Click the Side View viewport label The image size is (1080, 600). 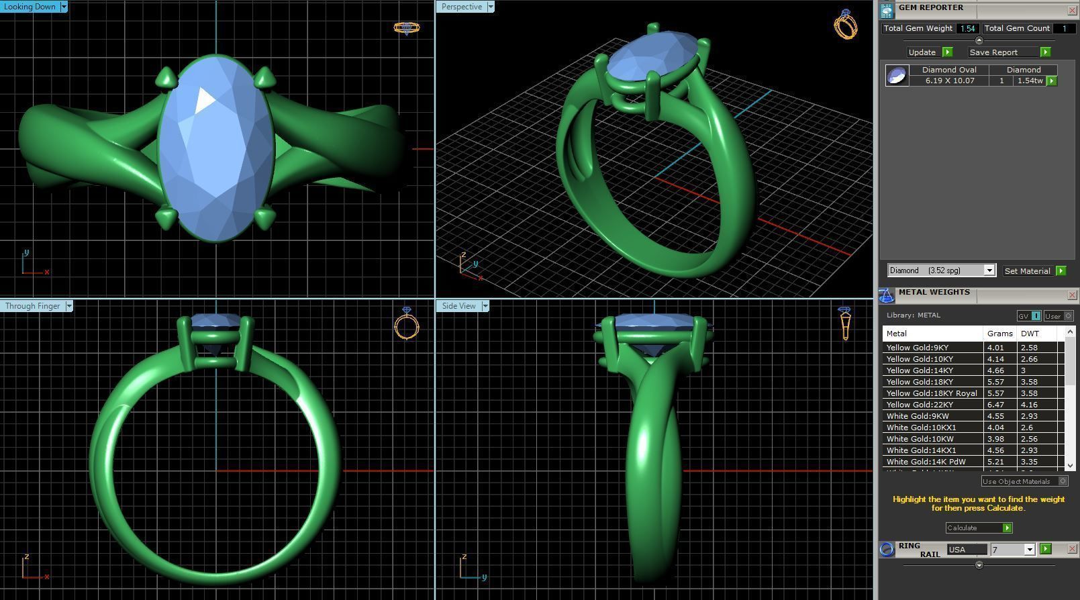click(458, 306)
